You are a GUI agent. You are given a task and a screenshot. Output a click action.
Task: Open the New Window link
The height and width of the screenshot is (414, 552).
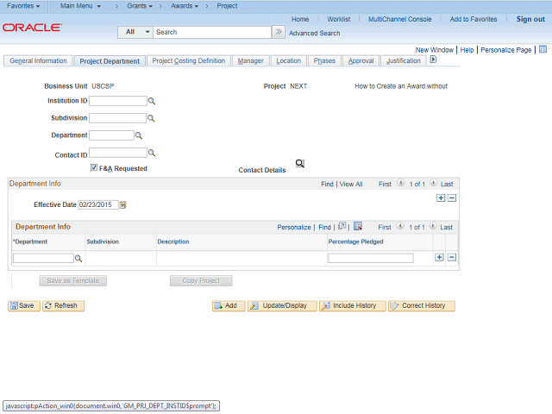click(x=435, y=50)
